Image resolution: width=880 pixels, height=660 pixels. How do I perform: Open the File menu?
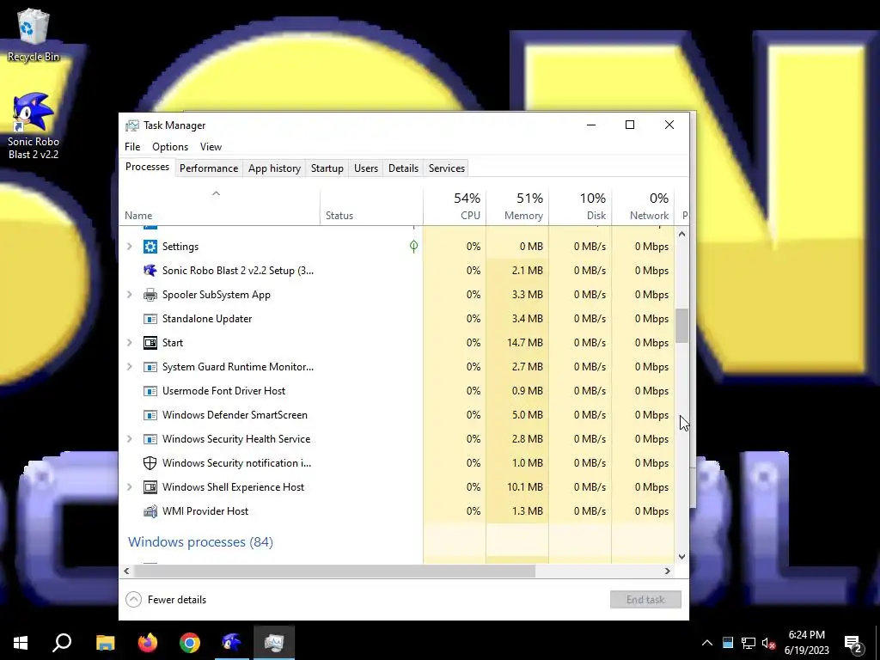click(132, 146)
